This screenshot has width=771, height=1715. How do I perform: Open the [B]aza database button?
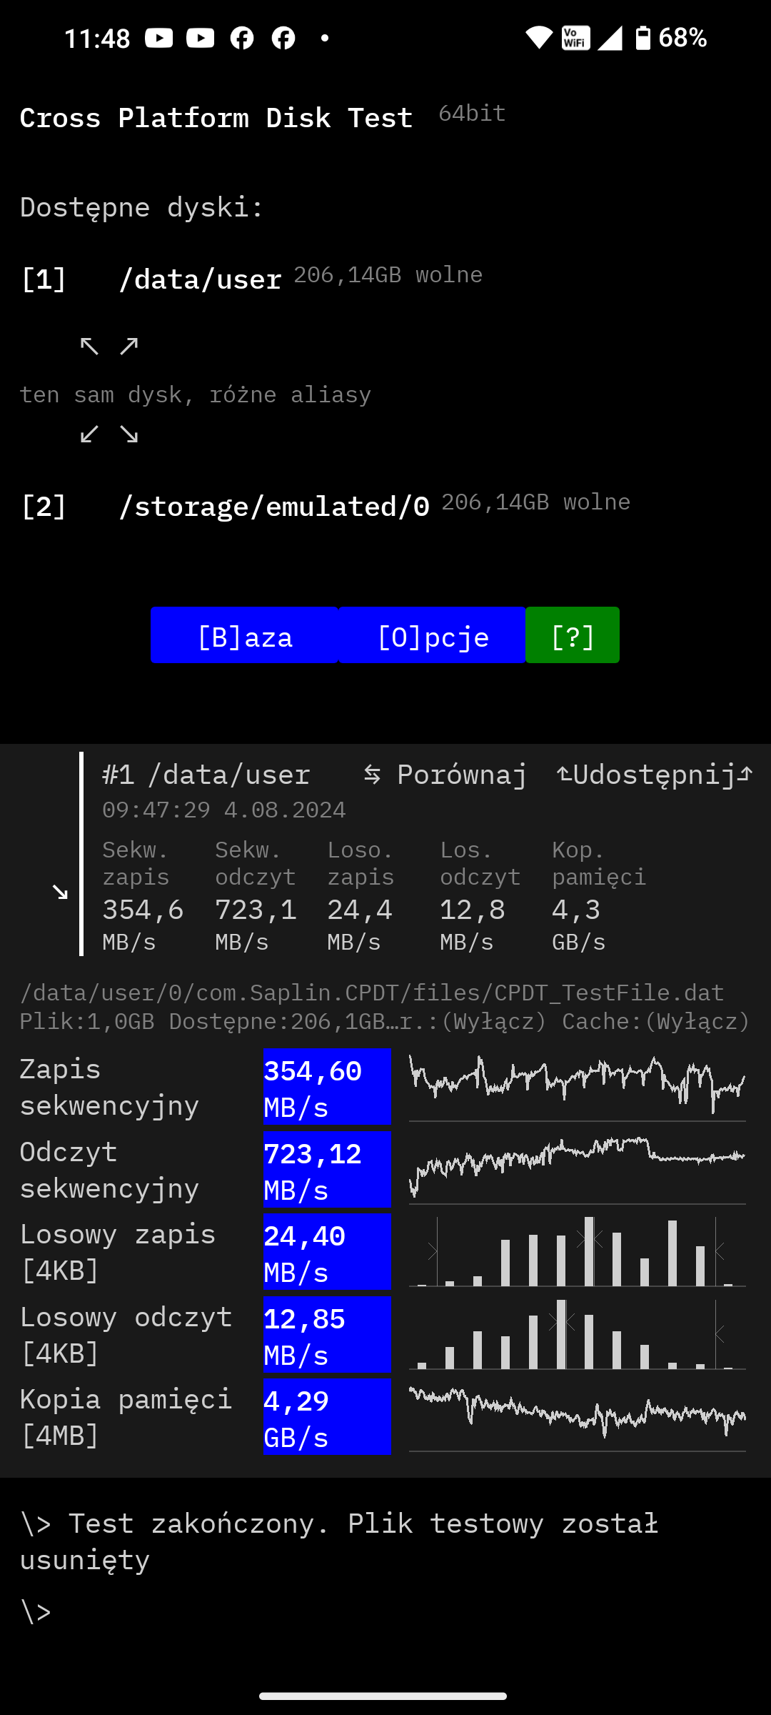tap(244, 635)
